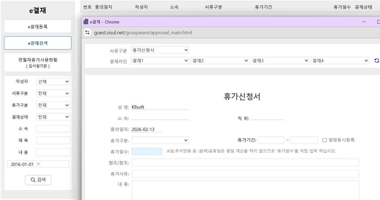Expand the 결재1 approval line dropdown
This screenshot has height=200, width=380.
[x=160, y=61]
